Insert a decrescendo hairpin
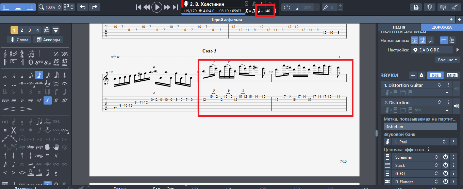 pos(26,109)
